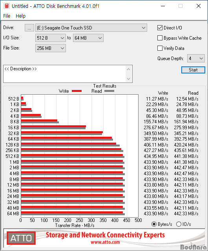The width and height of the screenshot is (208, 251).
Task: Expand the 512 B I/O size dropdown
Action: click(x=51, y=38)
